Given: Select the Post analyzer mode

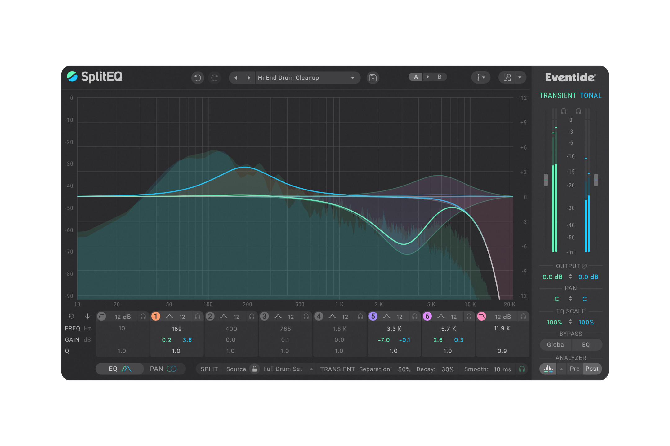Looking at the screenshot, I should point(592,369).
